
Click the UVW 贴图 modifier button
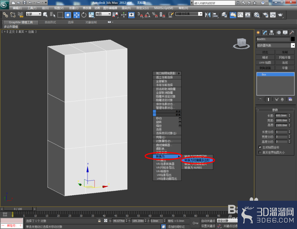tap(265, 63)
